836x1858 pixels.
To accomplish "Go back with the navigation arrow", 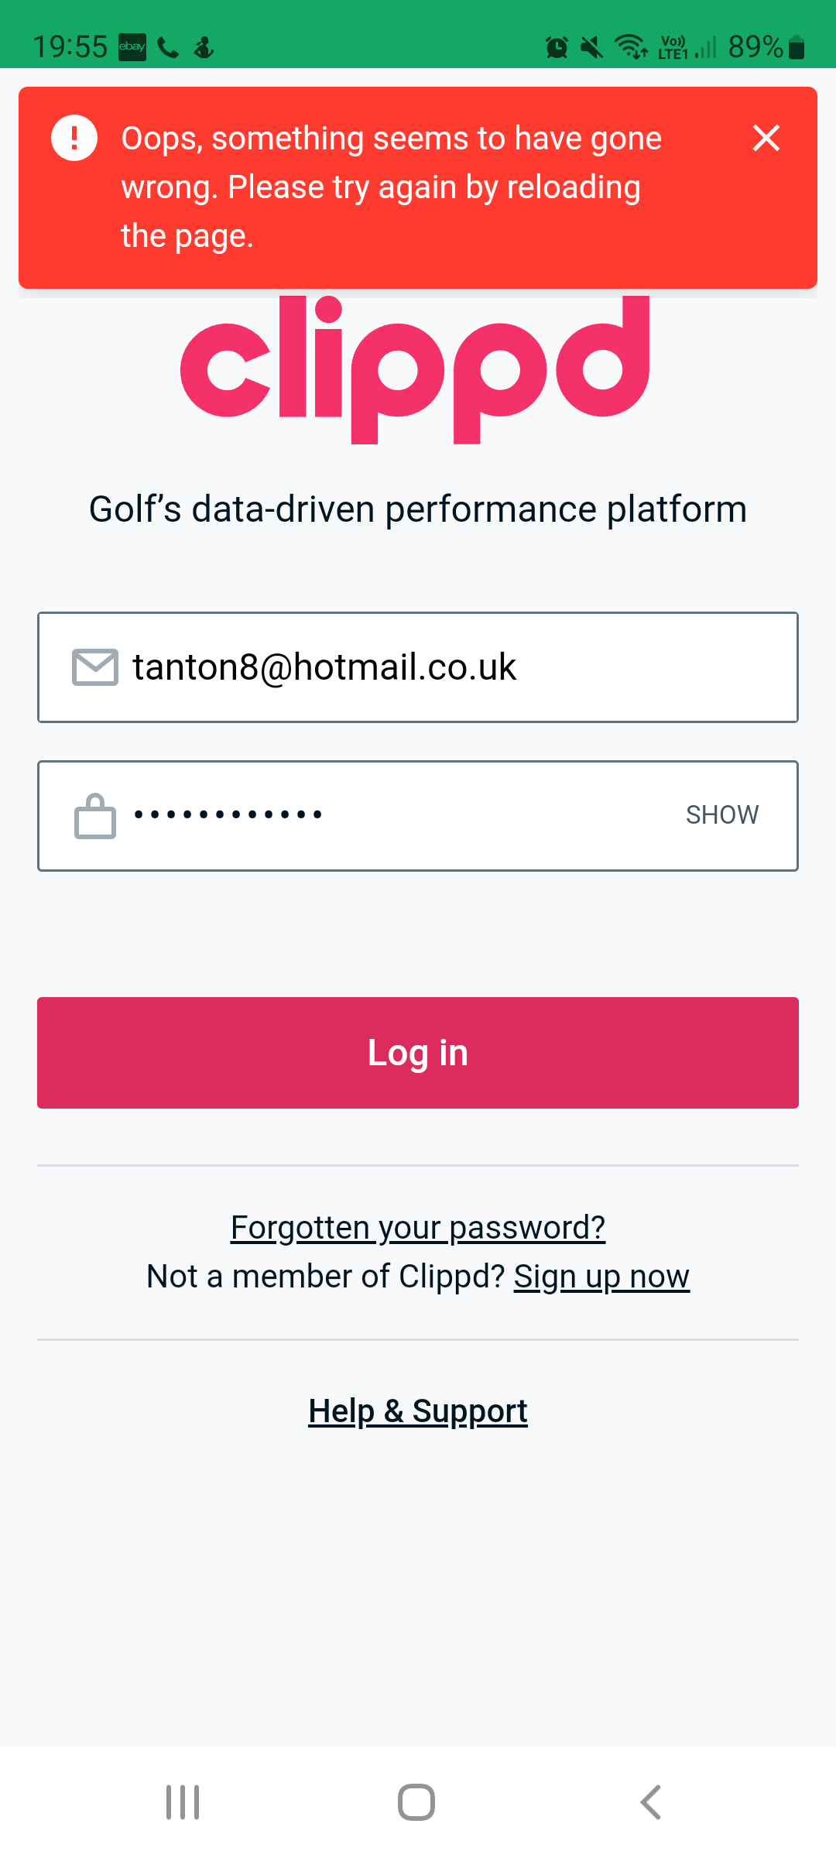I will click(x=651, y=1802).
